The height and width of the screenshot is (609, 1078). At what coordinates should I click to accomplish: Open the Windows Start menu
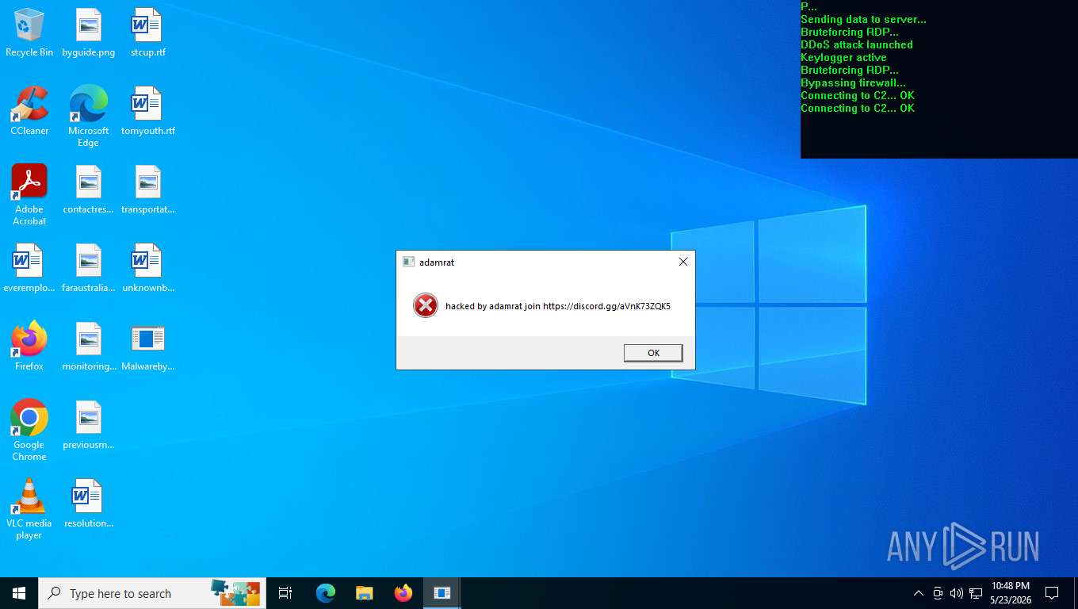point(19,593)
